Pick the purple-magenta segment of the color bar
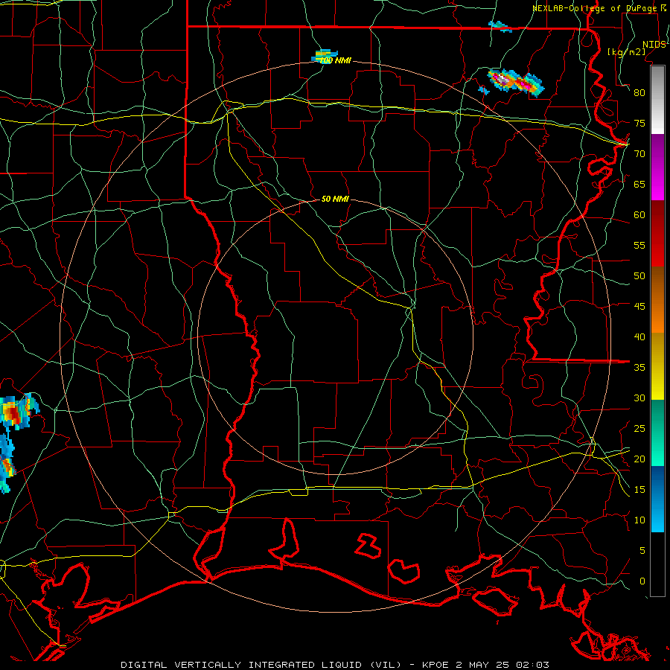670x670 pixels. pos(657,167)
